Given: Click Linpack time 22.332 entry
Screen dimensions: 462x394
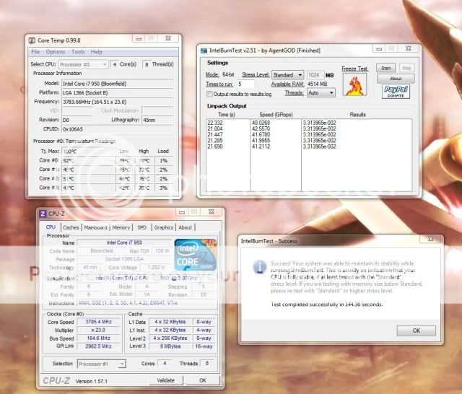Looking at the screenshot, I should click(215, 123).
